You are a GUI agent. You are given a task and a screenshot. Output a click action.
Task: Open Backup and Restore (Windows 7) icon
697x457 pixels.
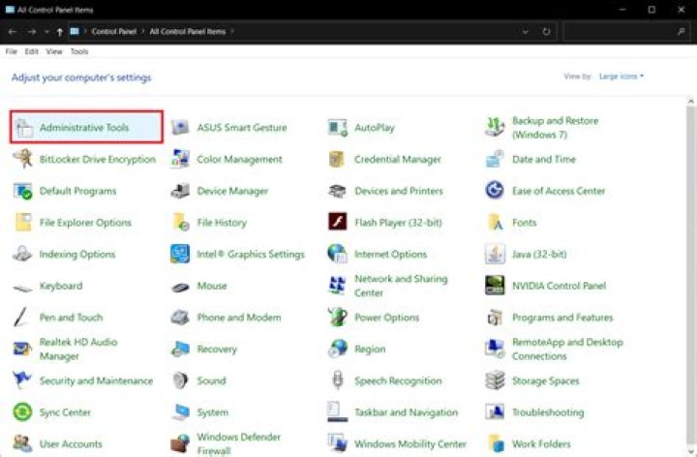click(x=495, y=128)
